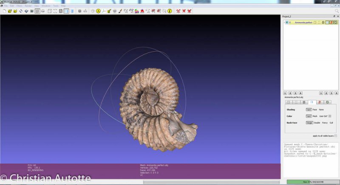Click the User-Def color swatch

(x=330, y=116)
